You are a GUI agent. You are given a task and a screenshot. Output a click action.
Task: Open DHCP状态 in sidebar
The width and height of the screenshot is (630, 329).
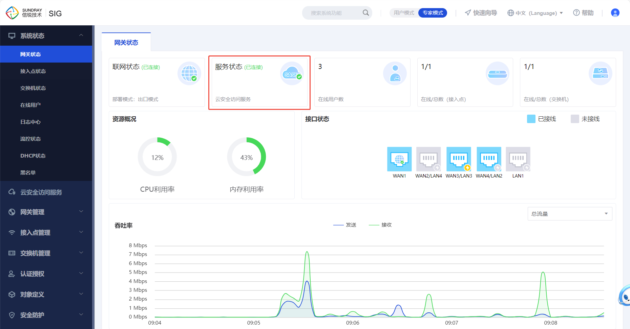click(x=46, y=156)
